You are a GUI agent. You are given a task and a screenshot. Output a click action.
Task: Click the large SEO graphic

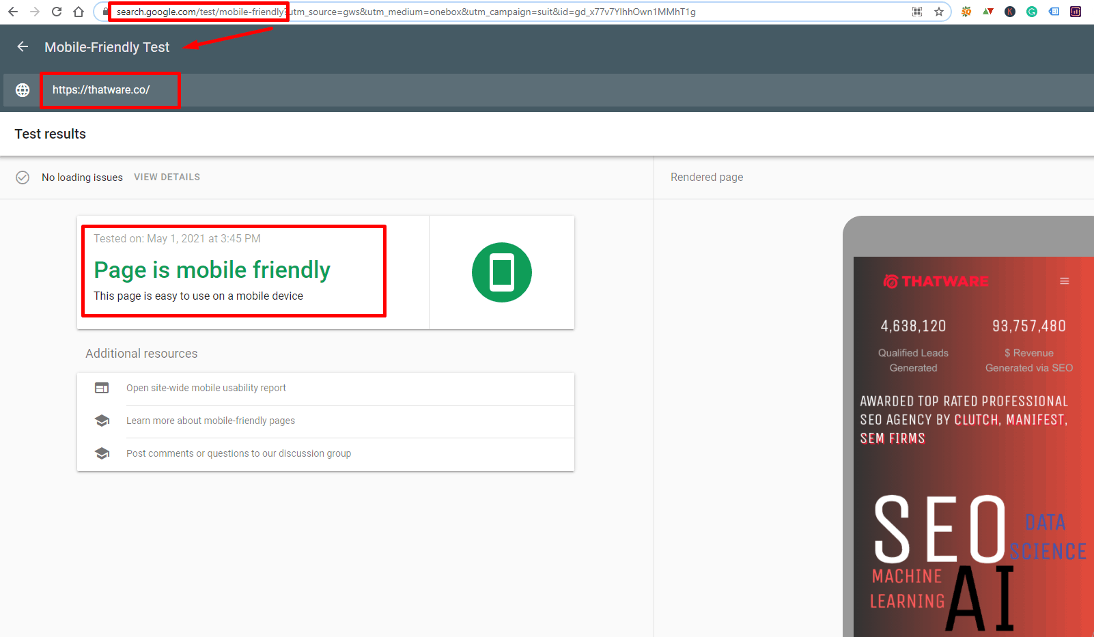pyautogui.click(x=940, y=529)
